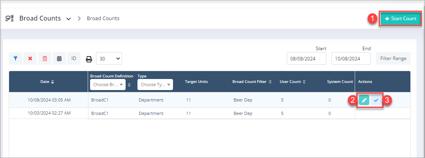425x158 pixels.
Task: Open the Broad Count Definition filter dropdown
Action: 108,85
